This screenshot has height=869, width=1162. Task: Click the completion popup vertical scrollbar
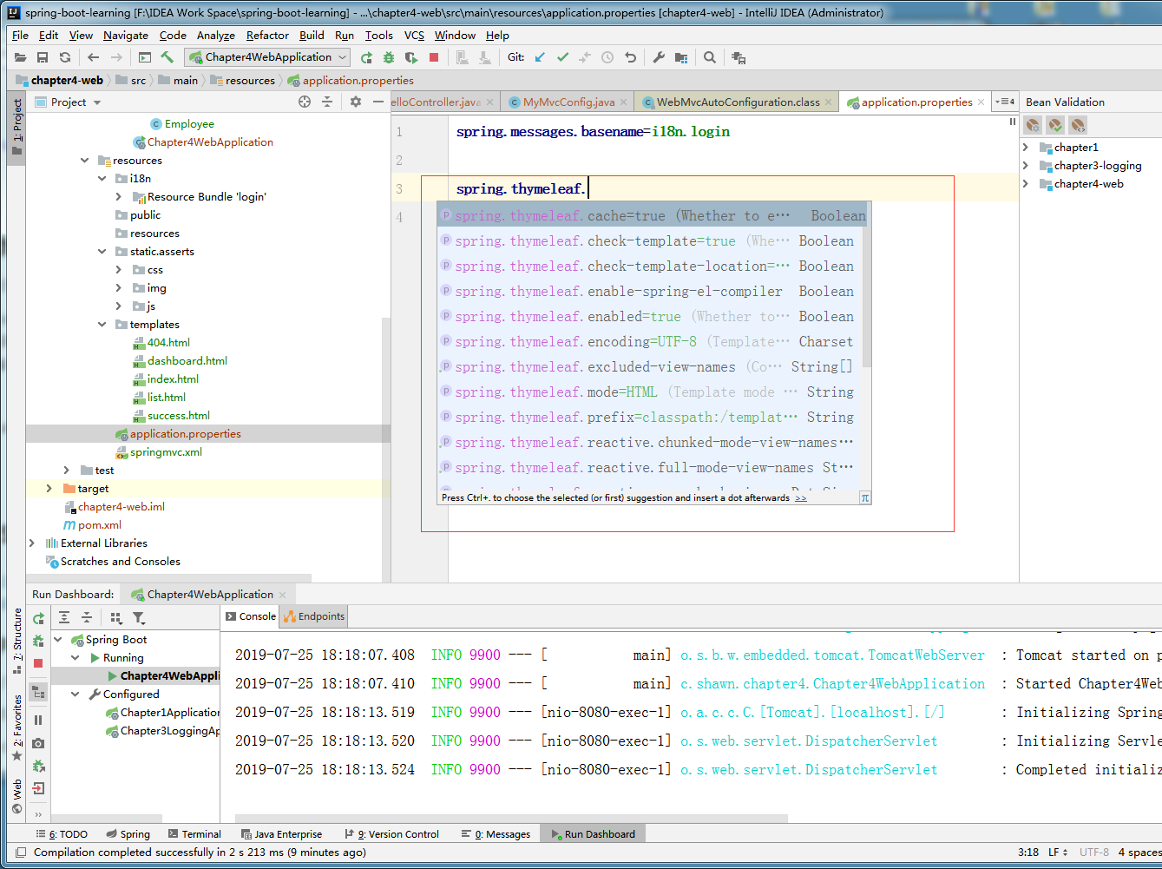(x=866, y=286)
